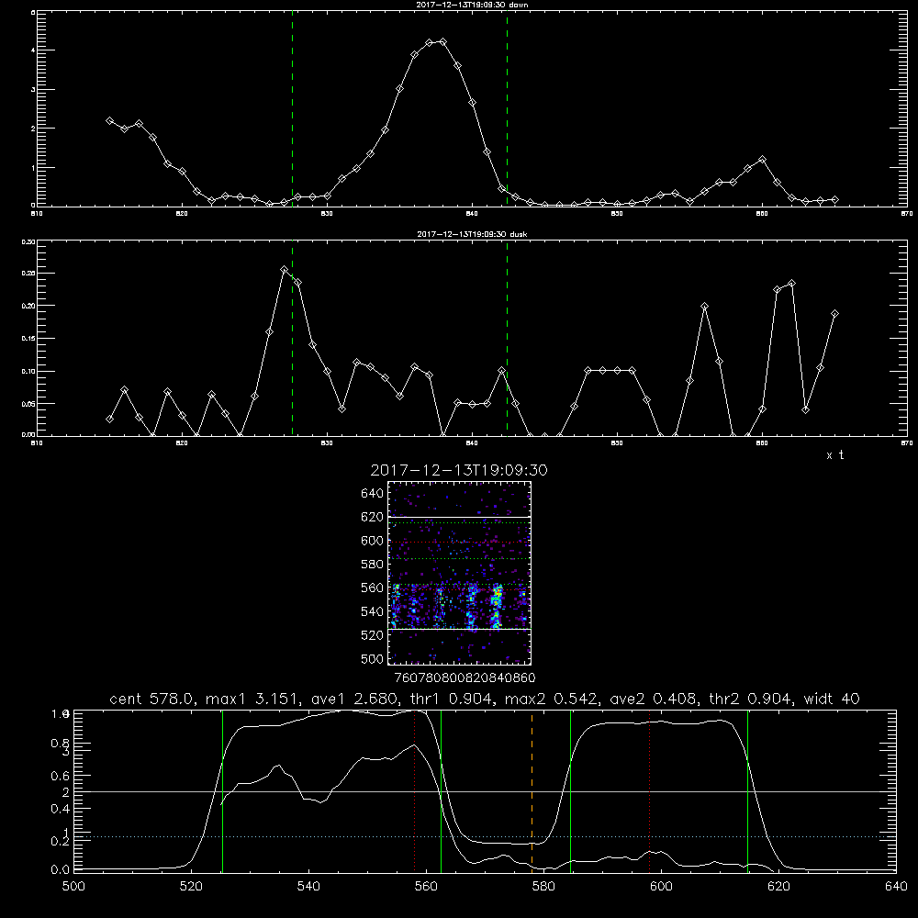Click the '520' label on bottom plot x-axis
The width and height of the screenshot is (918, 918).
click(x=191, y=887)
